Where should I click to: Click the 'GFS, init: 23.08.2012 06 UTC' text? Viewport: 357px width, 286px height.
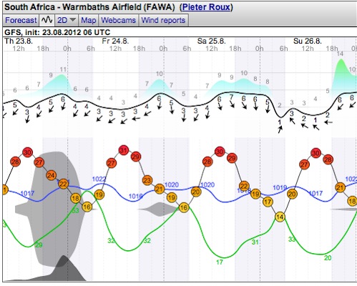click(57, 32)
